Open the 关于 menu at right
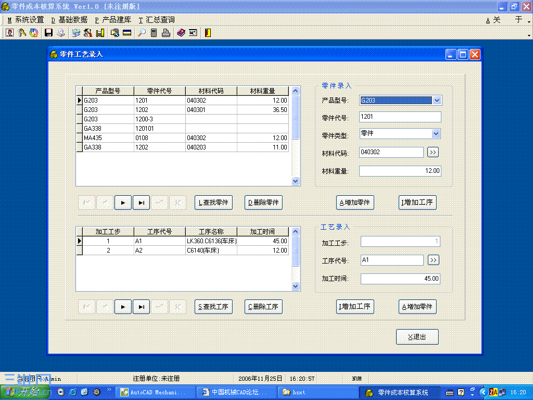 (504, 20)
